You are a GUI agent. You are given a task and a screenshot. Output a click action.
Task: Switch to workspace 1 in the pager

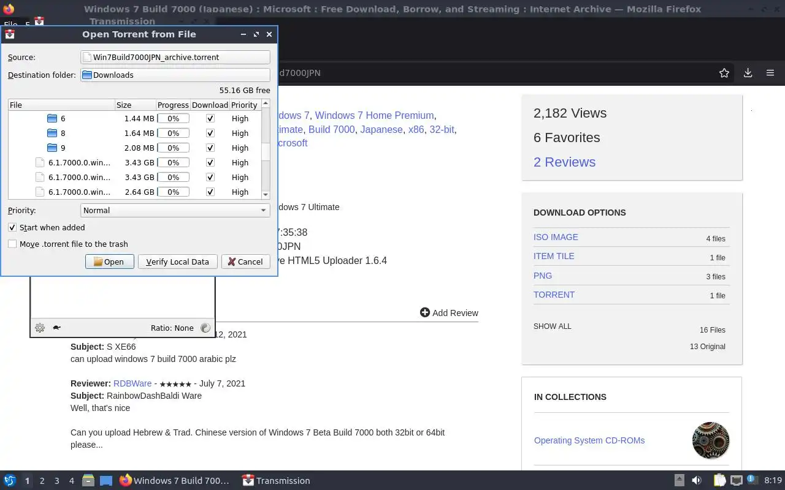point(27,481)
